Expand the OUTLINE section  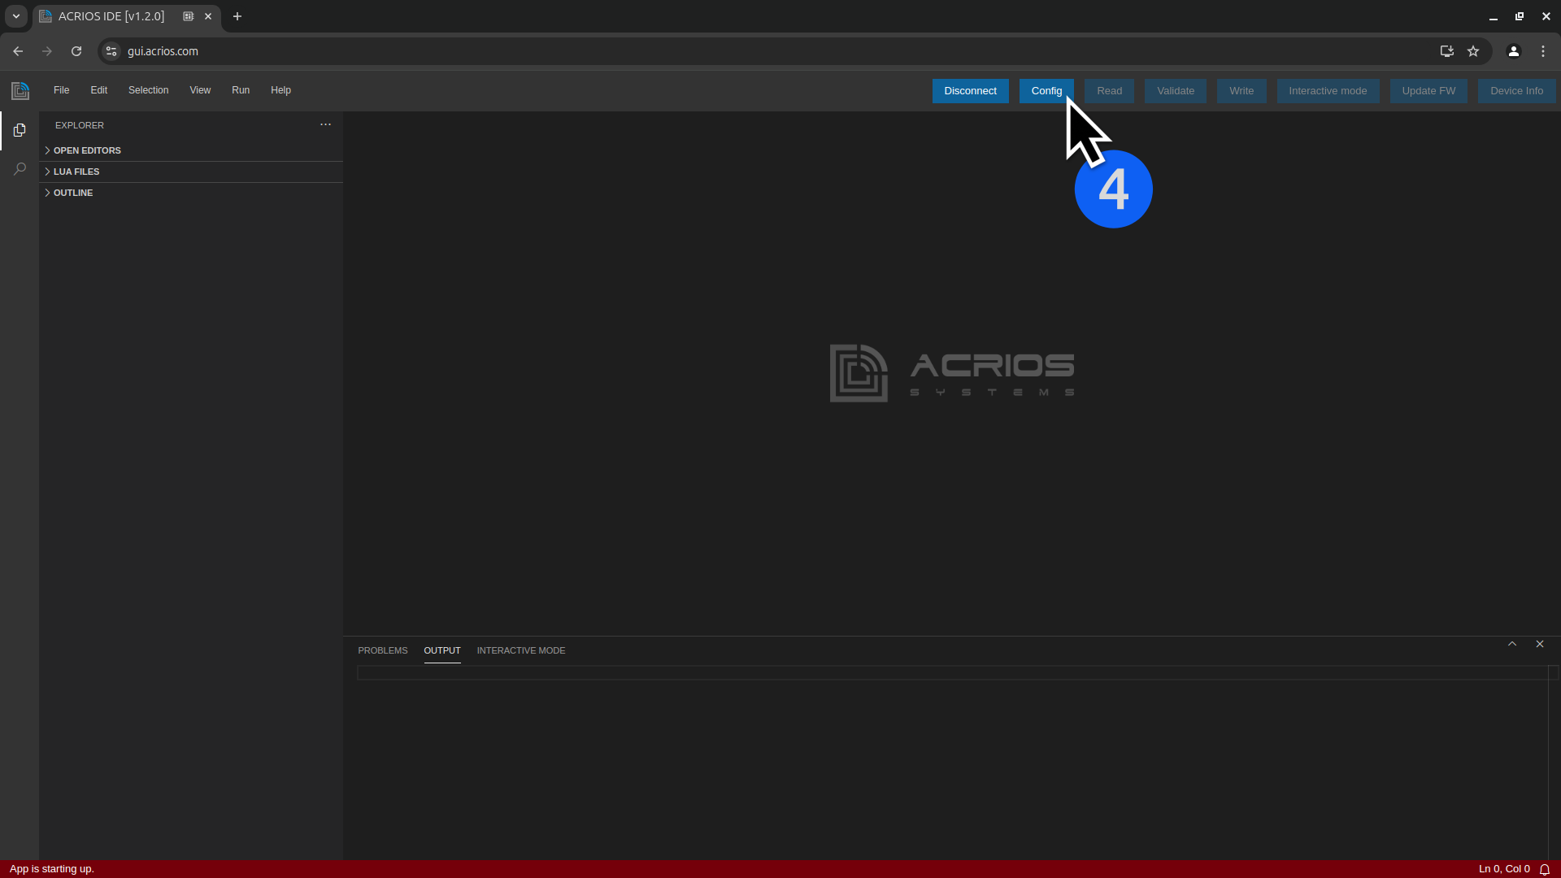[73, 193]
